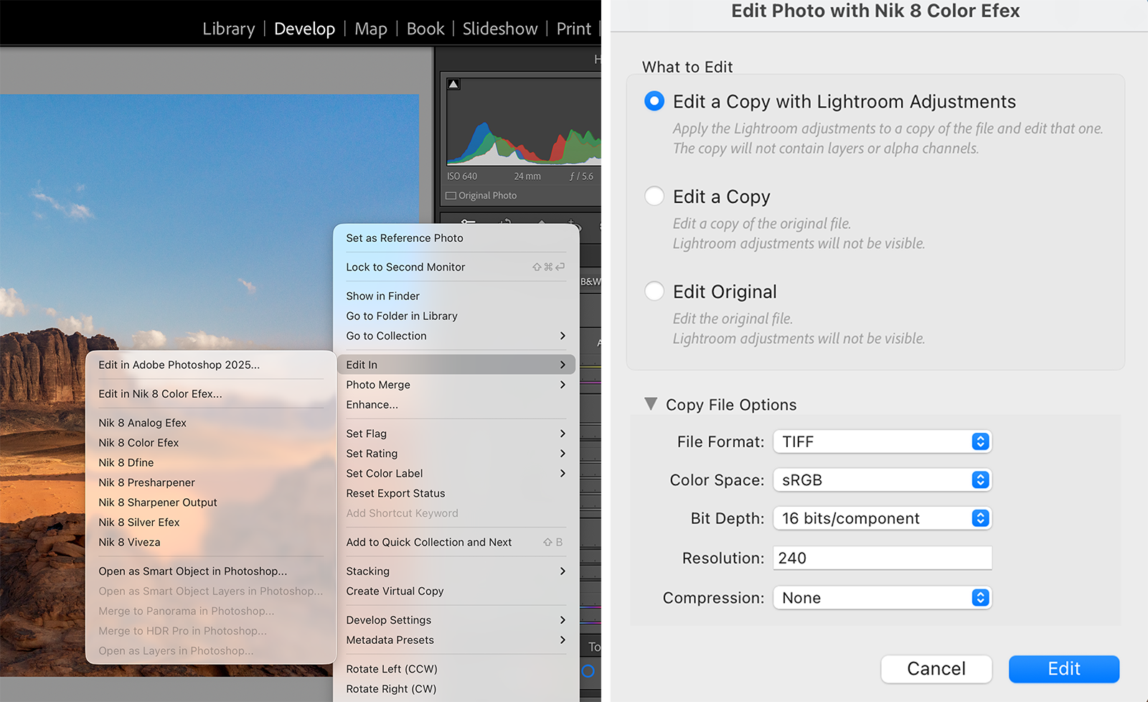The image size is (1148, 702).
Task: Click the blue Edit button
Action: [1064, 669]
